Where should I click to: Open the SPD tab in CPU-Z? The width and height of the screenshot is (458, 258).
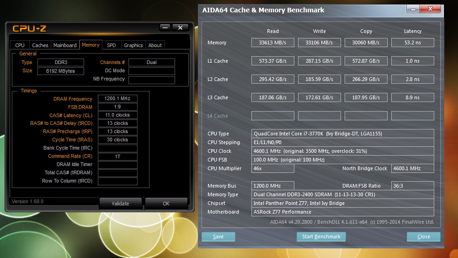111,45
